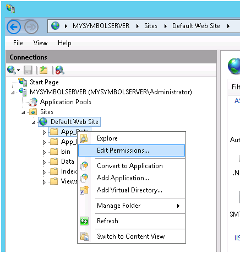
Task: Open the View menu
Action: (x=40, y=43)
